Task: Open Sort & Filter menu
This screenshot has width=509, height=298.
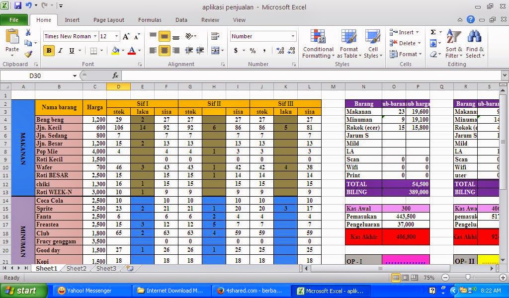Action: (x=454, y=44)
